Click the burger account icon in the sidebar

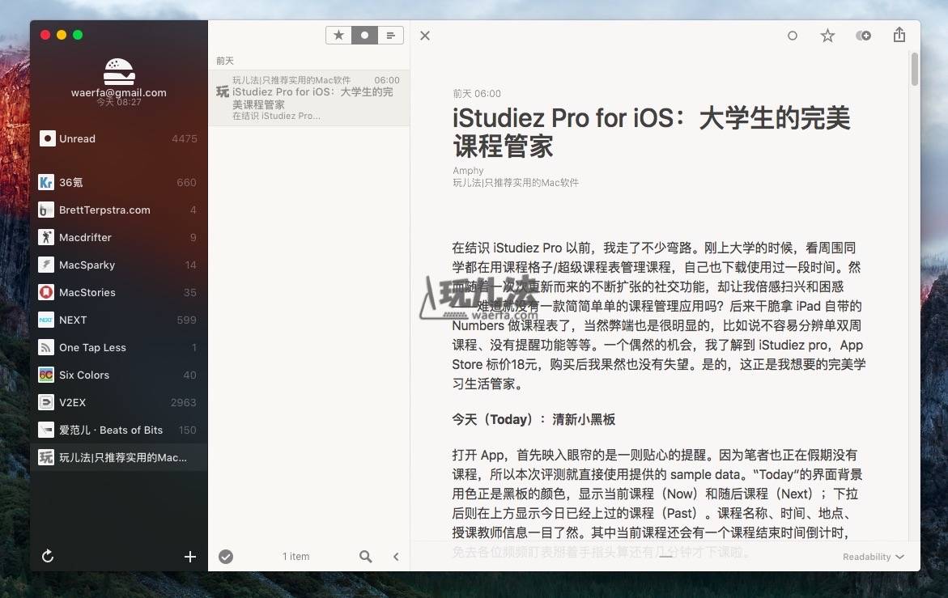point(119,71)
